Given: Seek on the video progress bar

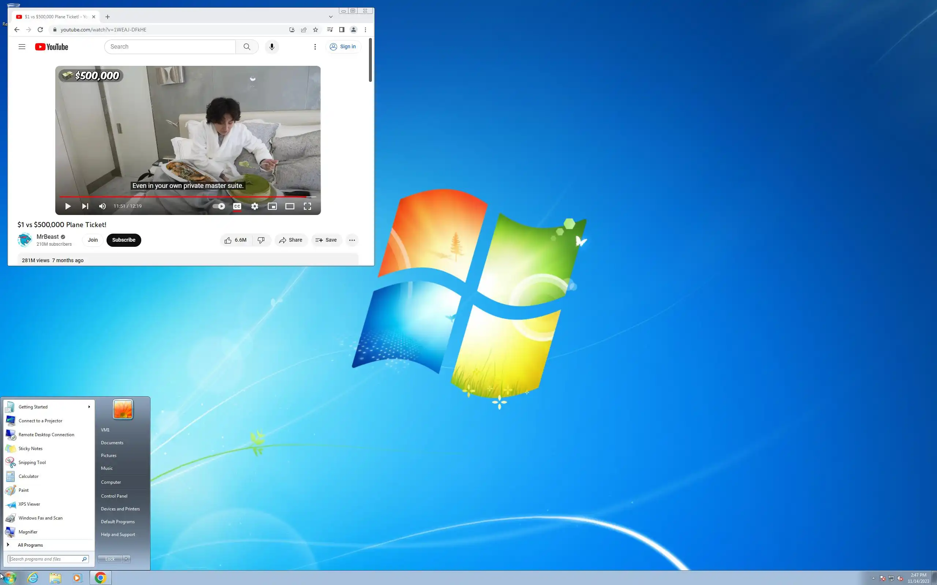Looking at the screenshot, I should pyautogui.click(x=186, y=197).
